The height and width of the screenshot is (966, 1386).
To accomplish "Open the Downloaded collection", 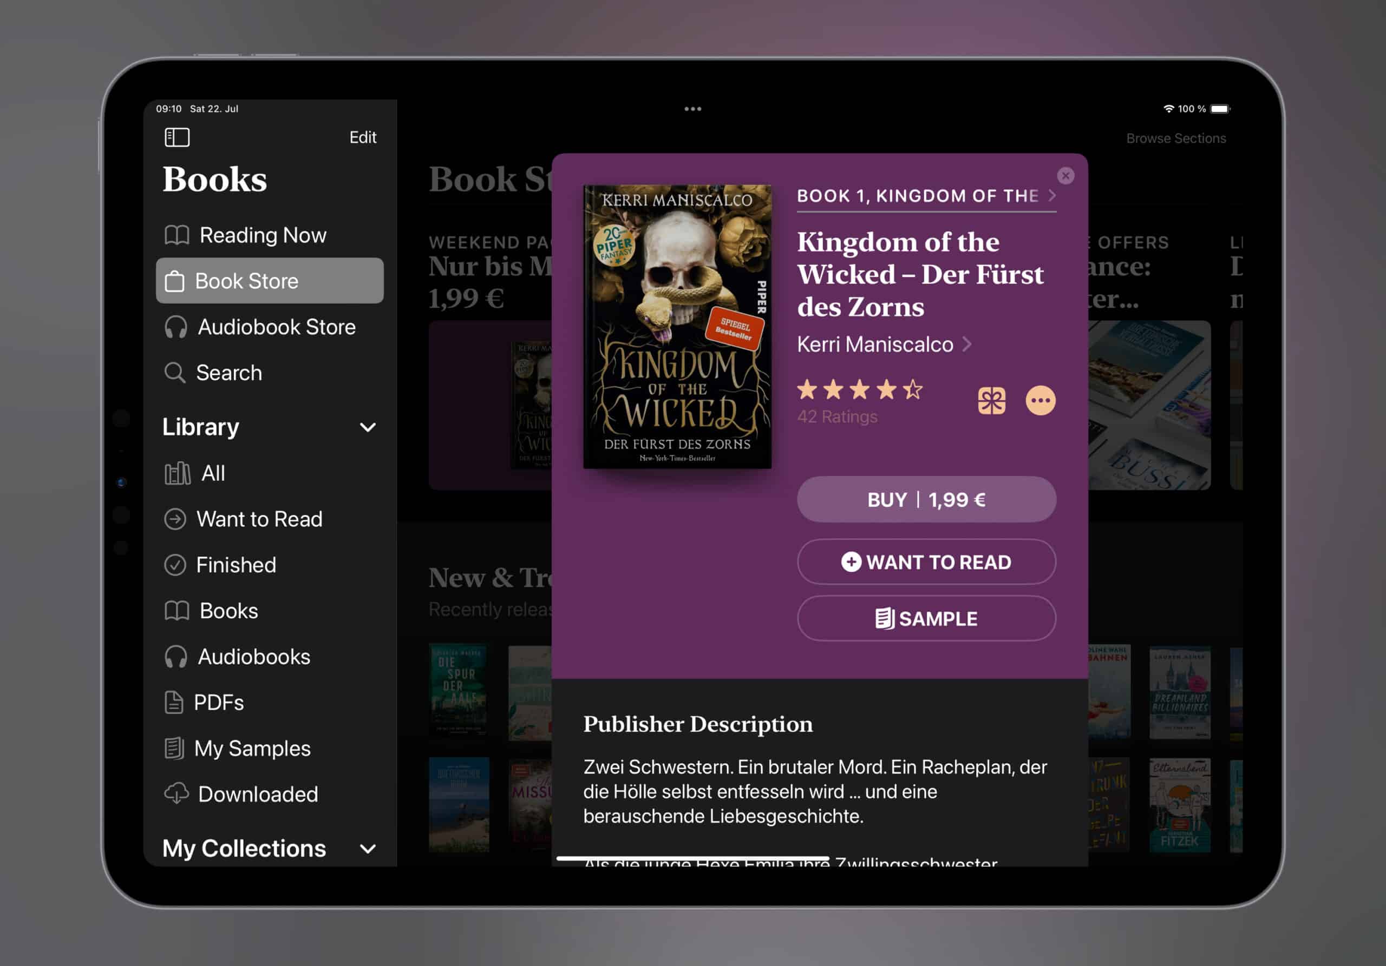I will click(x=269, y=794).
